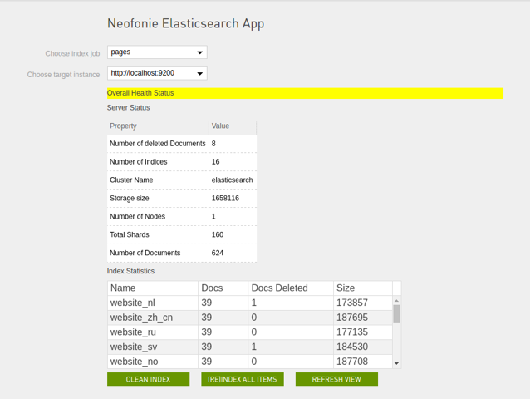Viewport: 530px width, 399px height.
Task: Click the Docs Deleted column header
Action: pyautogui.click(x=290, y=288)
